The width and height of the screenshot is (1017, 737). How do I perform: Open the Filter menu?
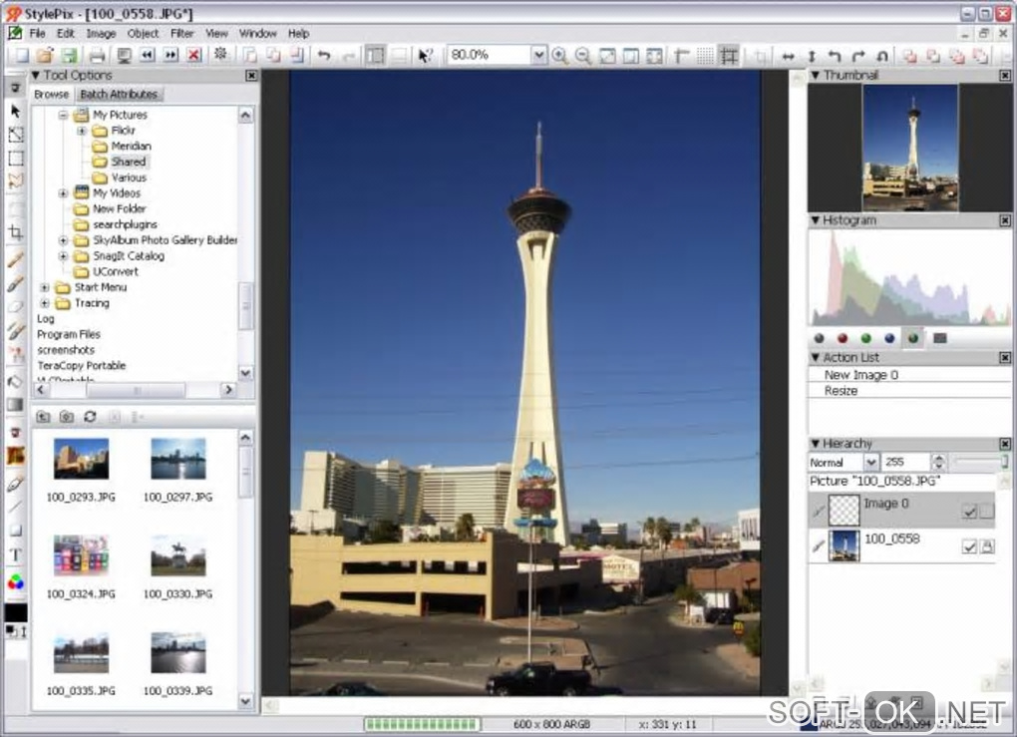pos(181,33)
